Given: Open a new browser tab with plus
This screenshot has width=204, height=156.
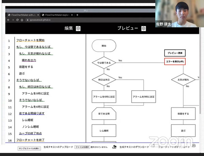Looking at the screenshot, I should [78, 15].
